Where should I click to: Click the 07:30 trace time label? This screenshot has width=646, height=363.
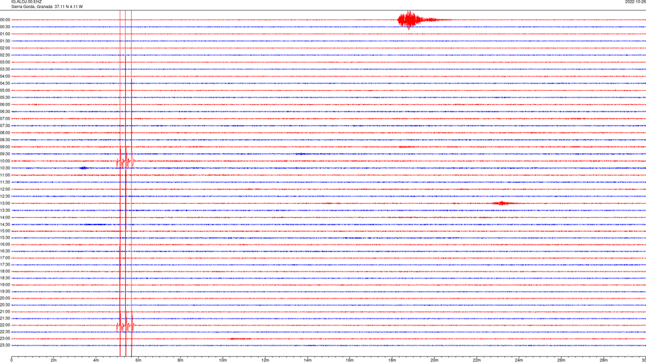[5, 126]
